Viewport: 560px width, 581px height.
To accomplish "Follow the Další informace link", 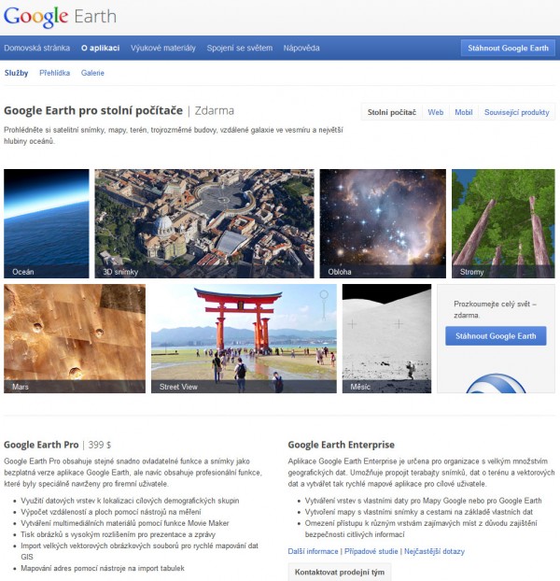I will click(313, 551).
